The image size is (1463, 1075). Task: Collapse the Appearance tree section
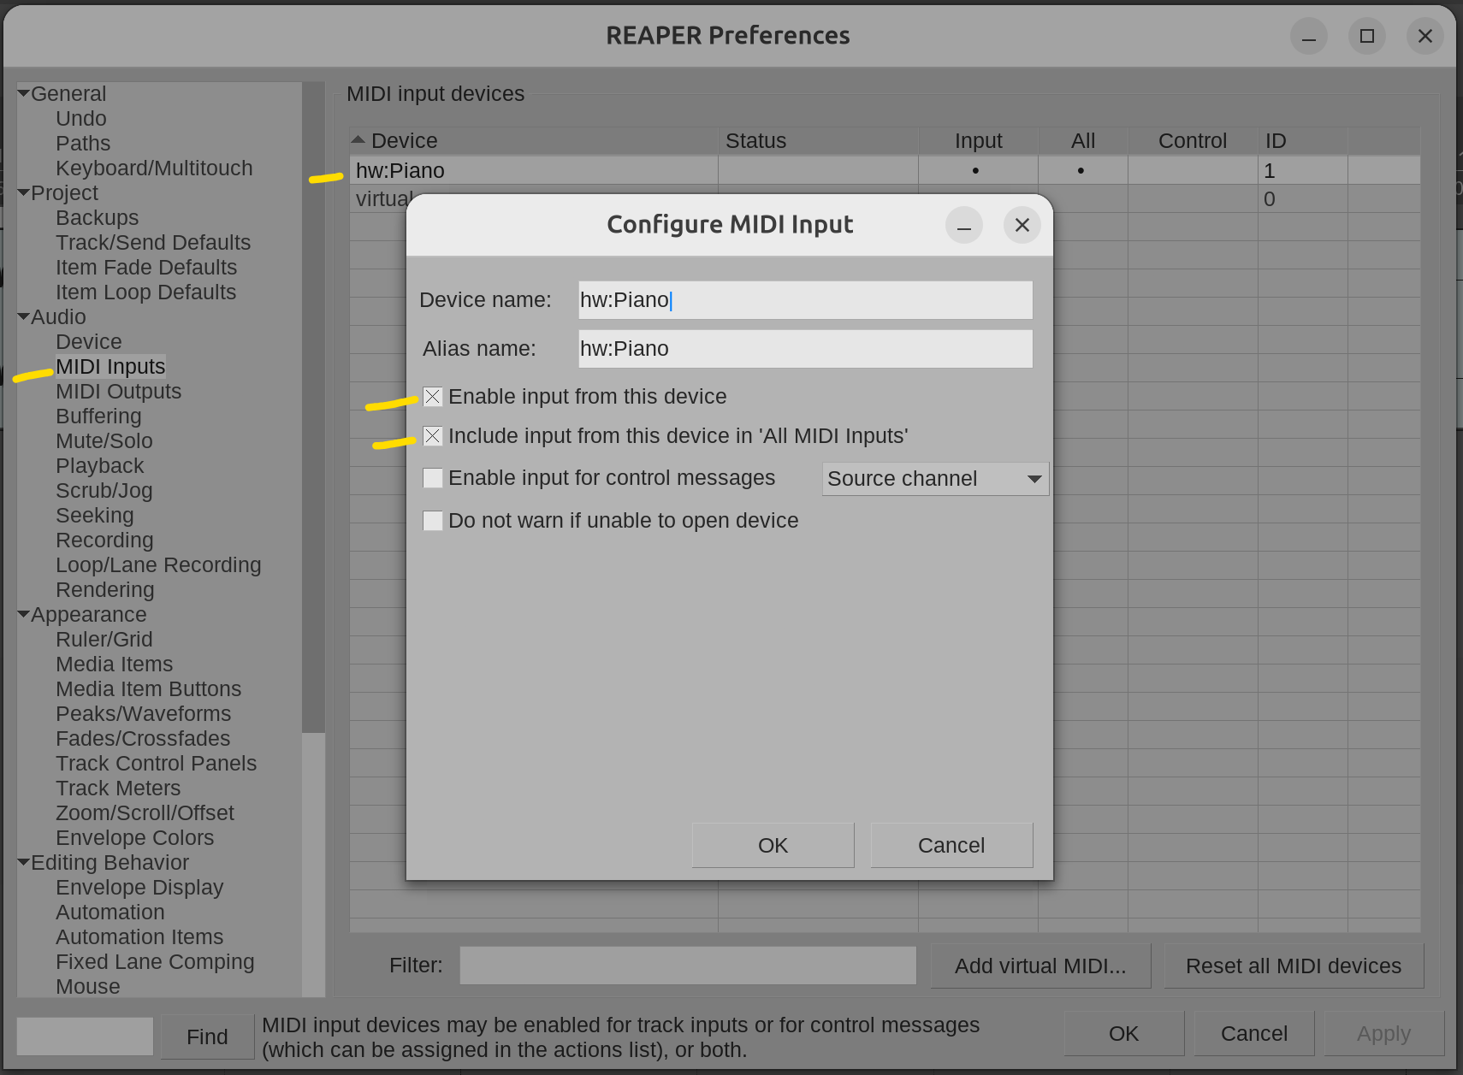coord(23,614)
